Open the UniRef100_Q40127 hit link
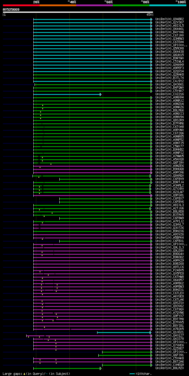This screenshot has width=189, height=376. pyautogui.click(x=170, y=335)
